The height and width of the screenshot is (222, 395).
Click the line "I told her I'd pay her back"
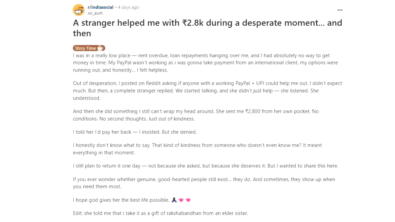coord(135,132)
